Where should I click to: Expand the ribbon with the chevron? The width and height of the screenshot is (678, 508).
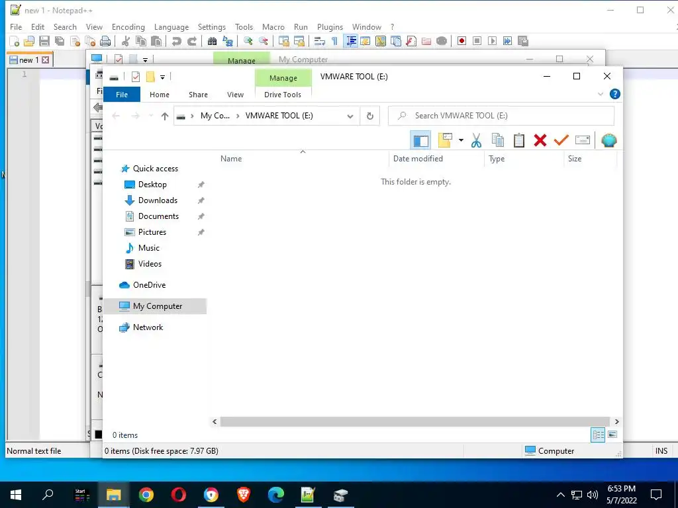coord(600,94)
